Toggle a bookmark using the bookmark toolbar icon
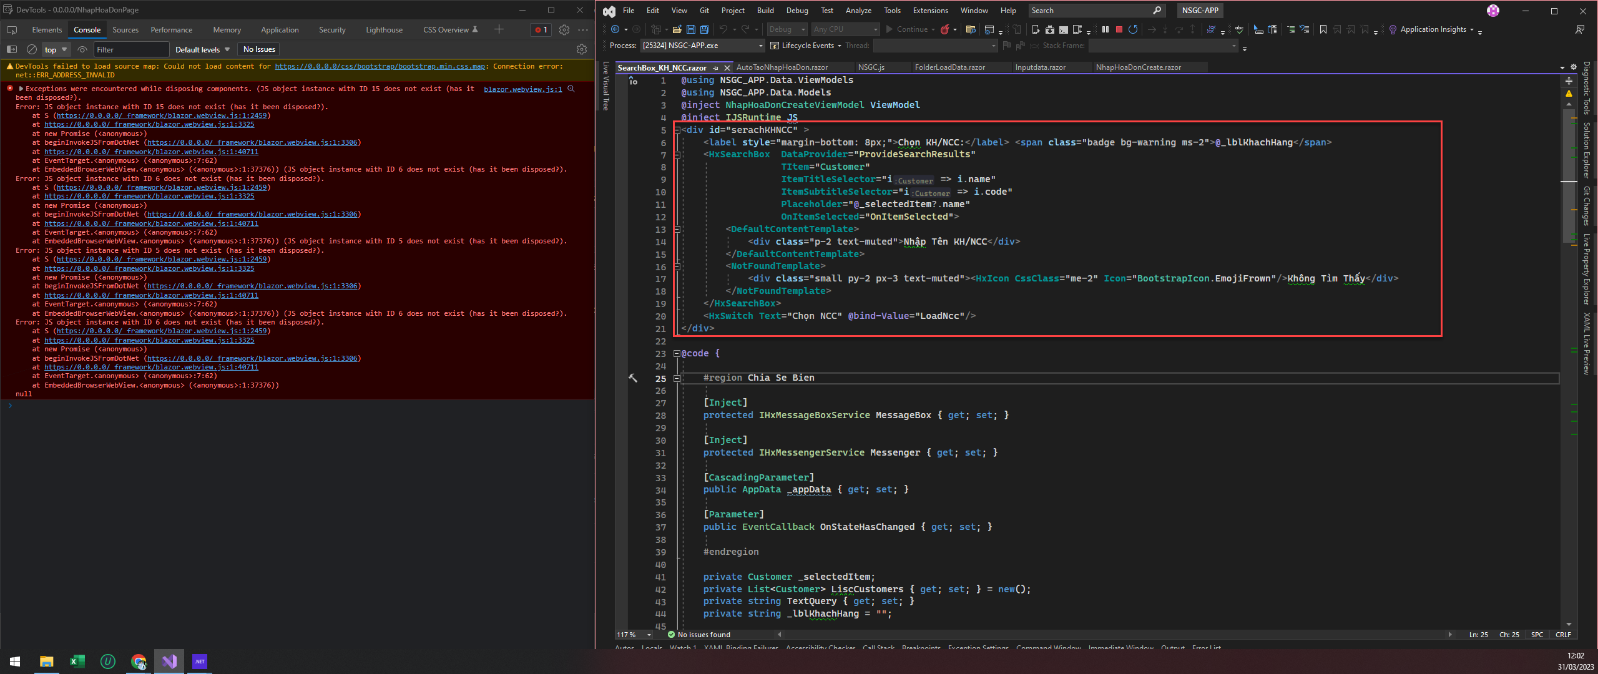Screen dimensions: 1598x674 click(x=1323, y=29)
